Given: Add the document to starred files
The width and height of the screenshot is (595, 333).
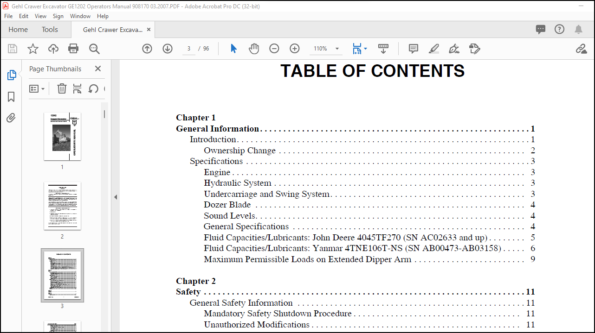Looking at the screenshot, I should [x=33, y=49].
